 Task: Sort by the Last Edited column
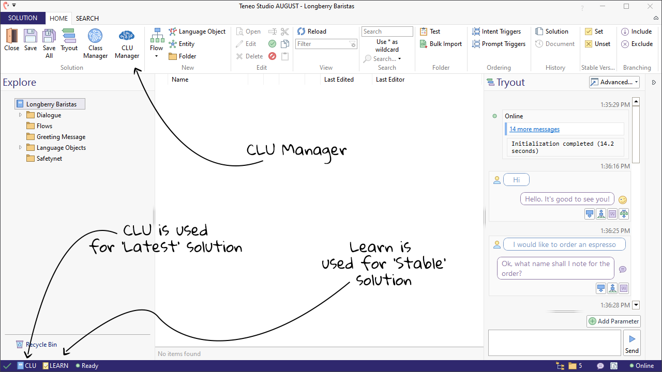pyautogui.click(x=339, y=80)
